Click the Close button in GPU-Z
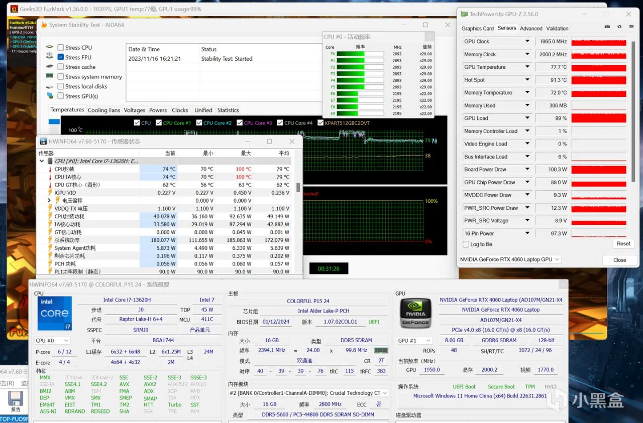Viewport: 643px width, 423px height. [619, 260]
